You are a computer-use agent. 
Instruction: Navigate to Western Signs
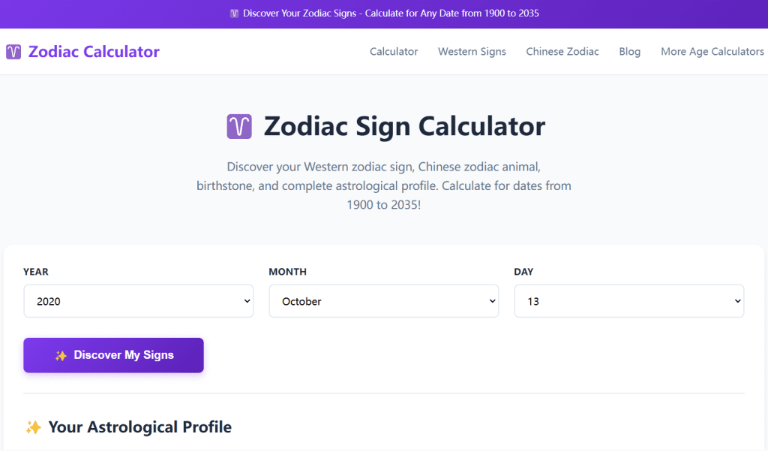pyautogui.click(x=472, y=51)
